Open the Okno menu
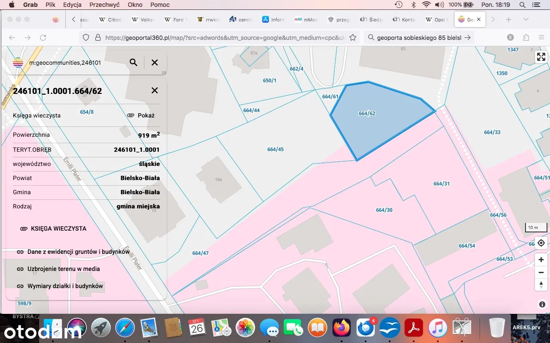 click(x=135, y=5)
